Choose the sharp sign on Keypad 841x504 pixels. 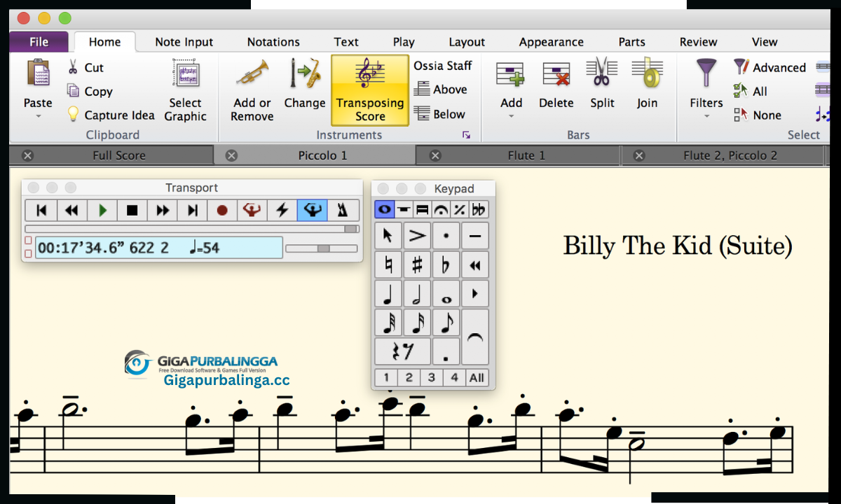417,265
